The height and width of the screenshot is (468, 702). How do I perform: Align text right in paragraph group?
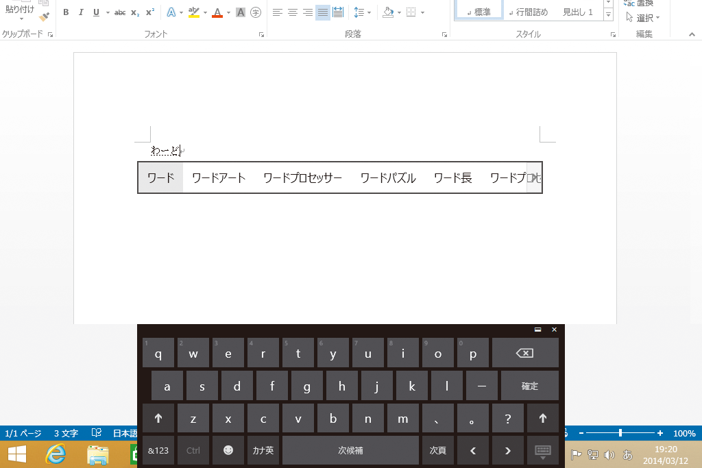click(x=308, y=12)
